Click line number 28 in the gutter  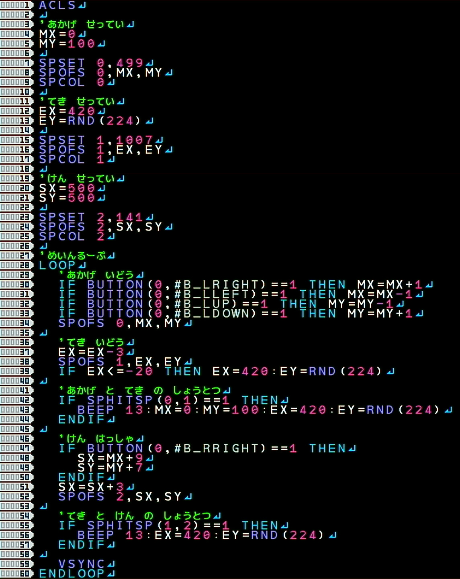point(16,265)
